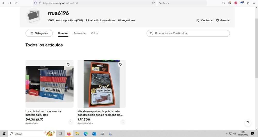Open Contactar to message the seller
The height and width of the screenshot is (137, 258).
tap(205, 20)
